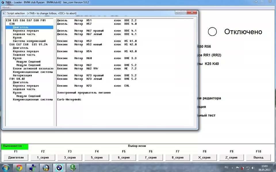Open the clock showing 13:03
The height and width of the screenshot is (172, 276).
click(264, 168)
